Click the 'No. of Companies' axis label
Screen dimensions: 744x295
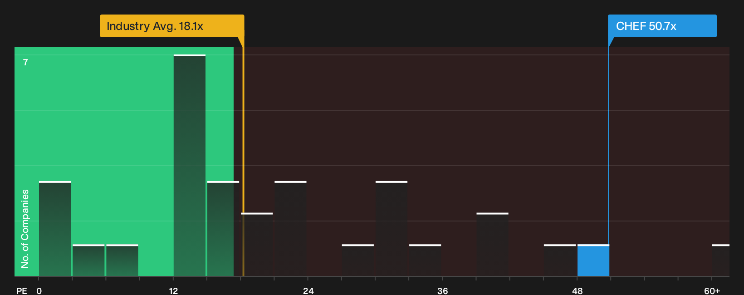pos(25,229)
